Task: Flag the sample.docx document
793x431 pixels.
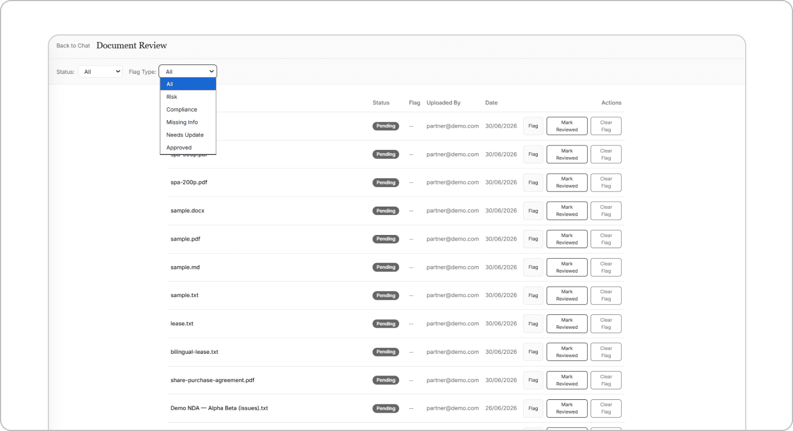Action: point(533,211)
